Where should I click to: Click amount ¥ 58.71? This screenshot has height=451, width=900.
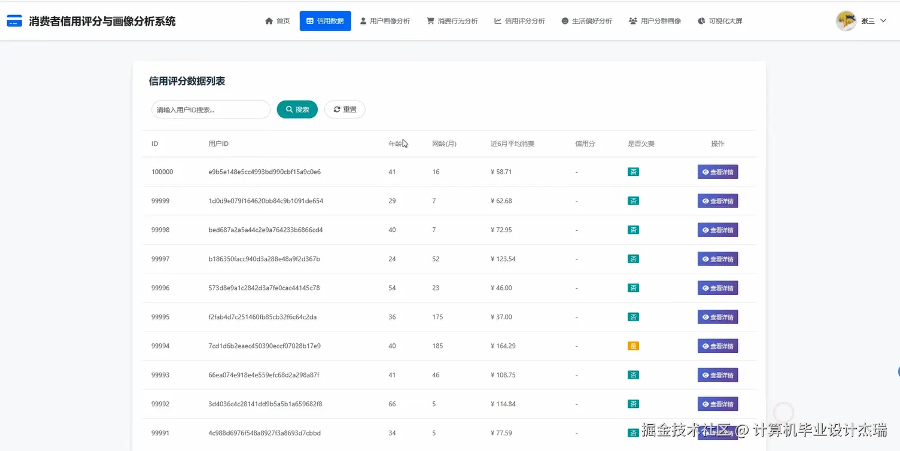point(501,172)
